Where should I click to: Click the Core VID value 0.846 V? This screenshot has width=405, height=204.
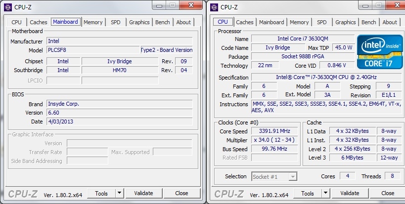click(337, 65)
